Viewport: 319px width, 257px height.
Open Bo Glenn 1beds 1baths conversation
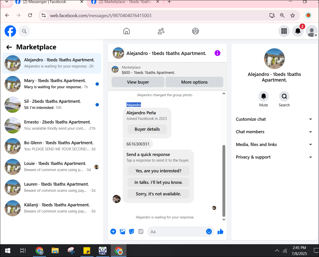(x=52, y=146)
